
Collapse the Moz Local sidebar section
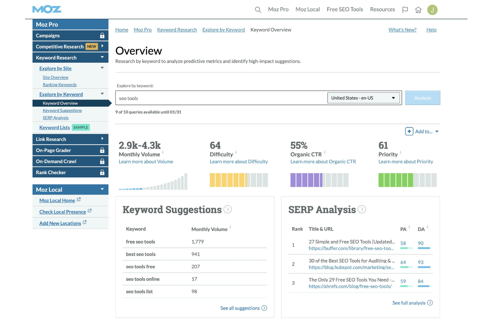click(x=102, y=189)
